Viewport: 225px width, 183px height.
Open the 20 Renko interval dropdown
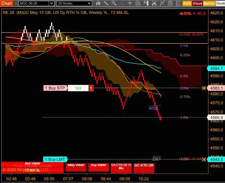tap(74, 4)
